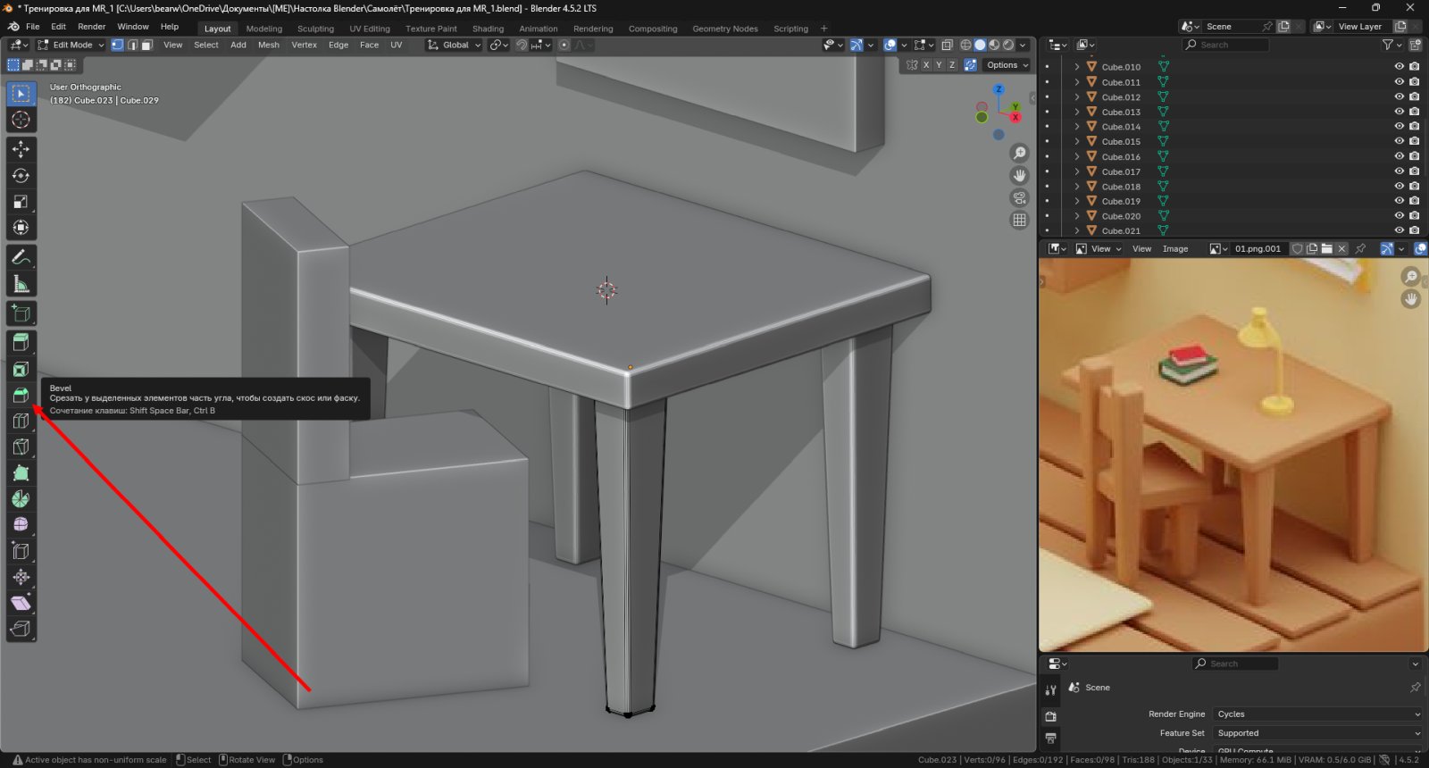Click the viewport pan hand gizmo
Viewport: 1429px width, 768px height.
pyautogui.click(x=1019, y=176)
